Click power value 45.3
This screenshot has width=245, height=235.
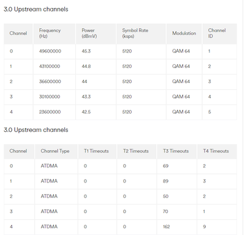click(x=86, y=51)
